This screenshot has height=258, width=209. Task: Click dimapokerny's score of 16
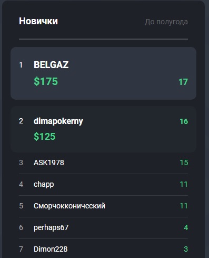(184, 121)
